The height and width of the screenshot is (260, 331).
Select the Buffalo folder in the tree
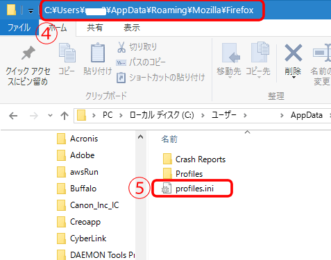(76, 189)
